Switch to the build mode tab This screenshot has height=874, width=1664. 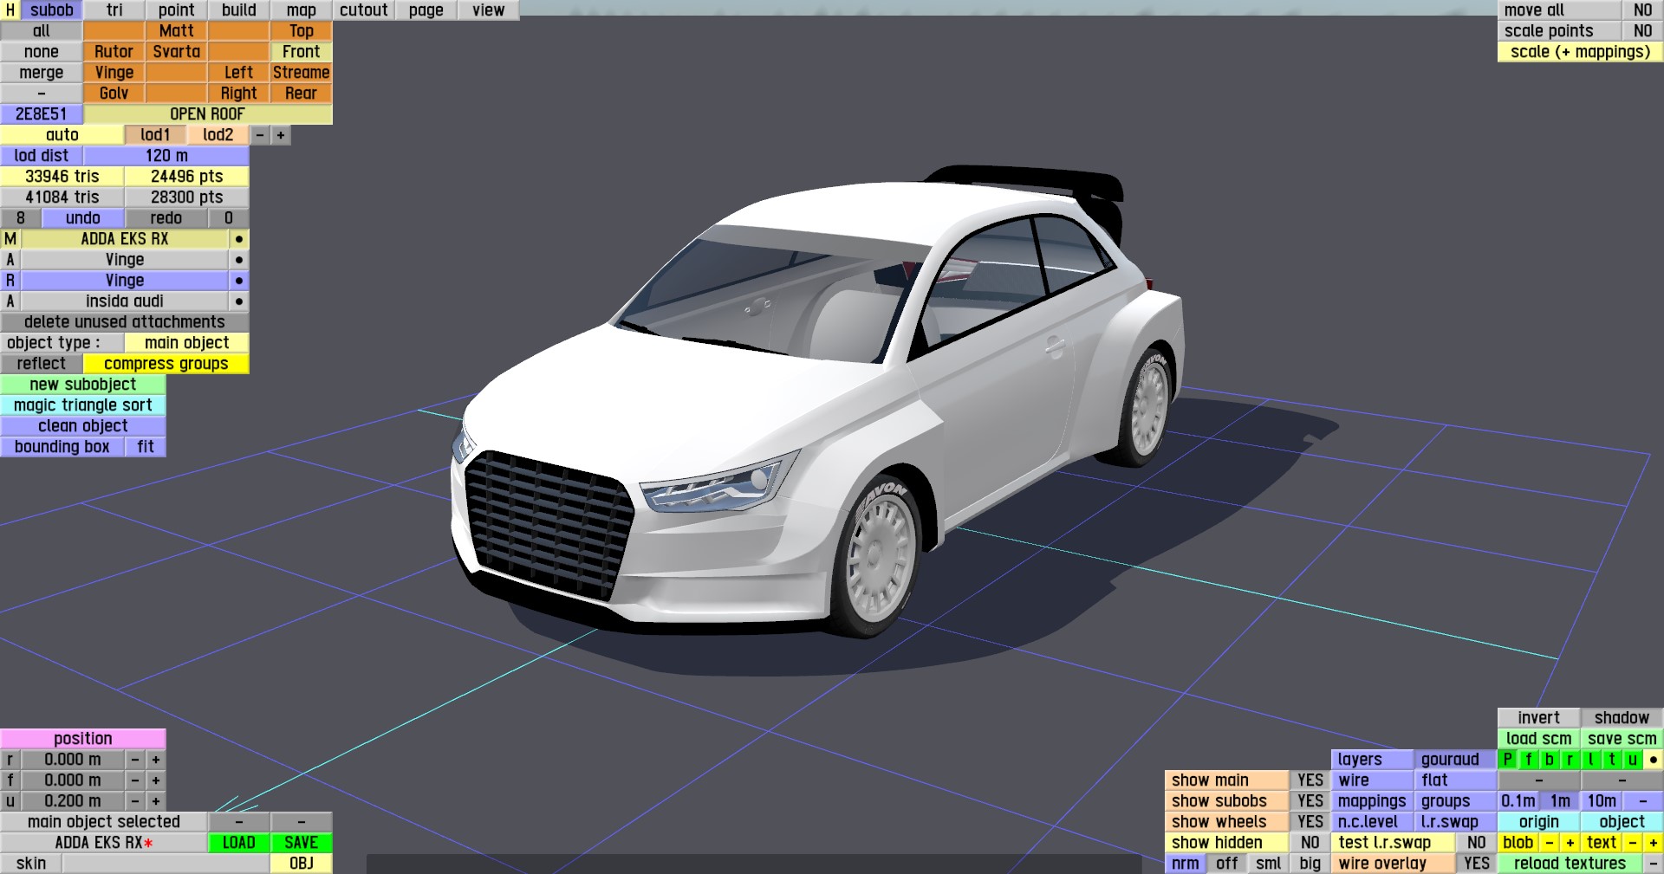tap(239, 10)
